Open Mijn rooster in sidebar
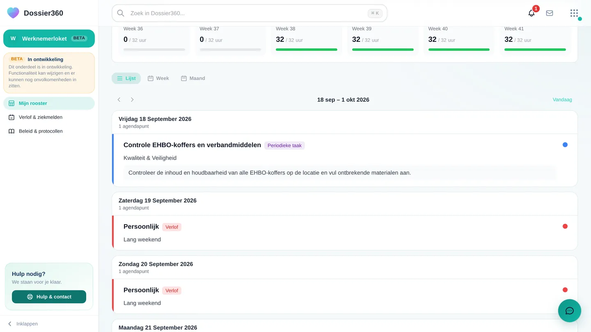591x332 pixels. pos(49,103)
